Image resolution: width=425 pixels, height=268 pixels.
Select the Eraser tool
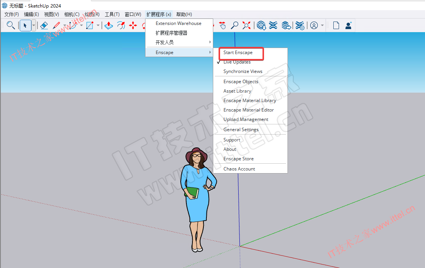click(44, 25)
